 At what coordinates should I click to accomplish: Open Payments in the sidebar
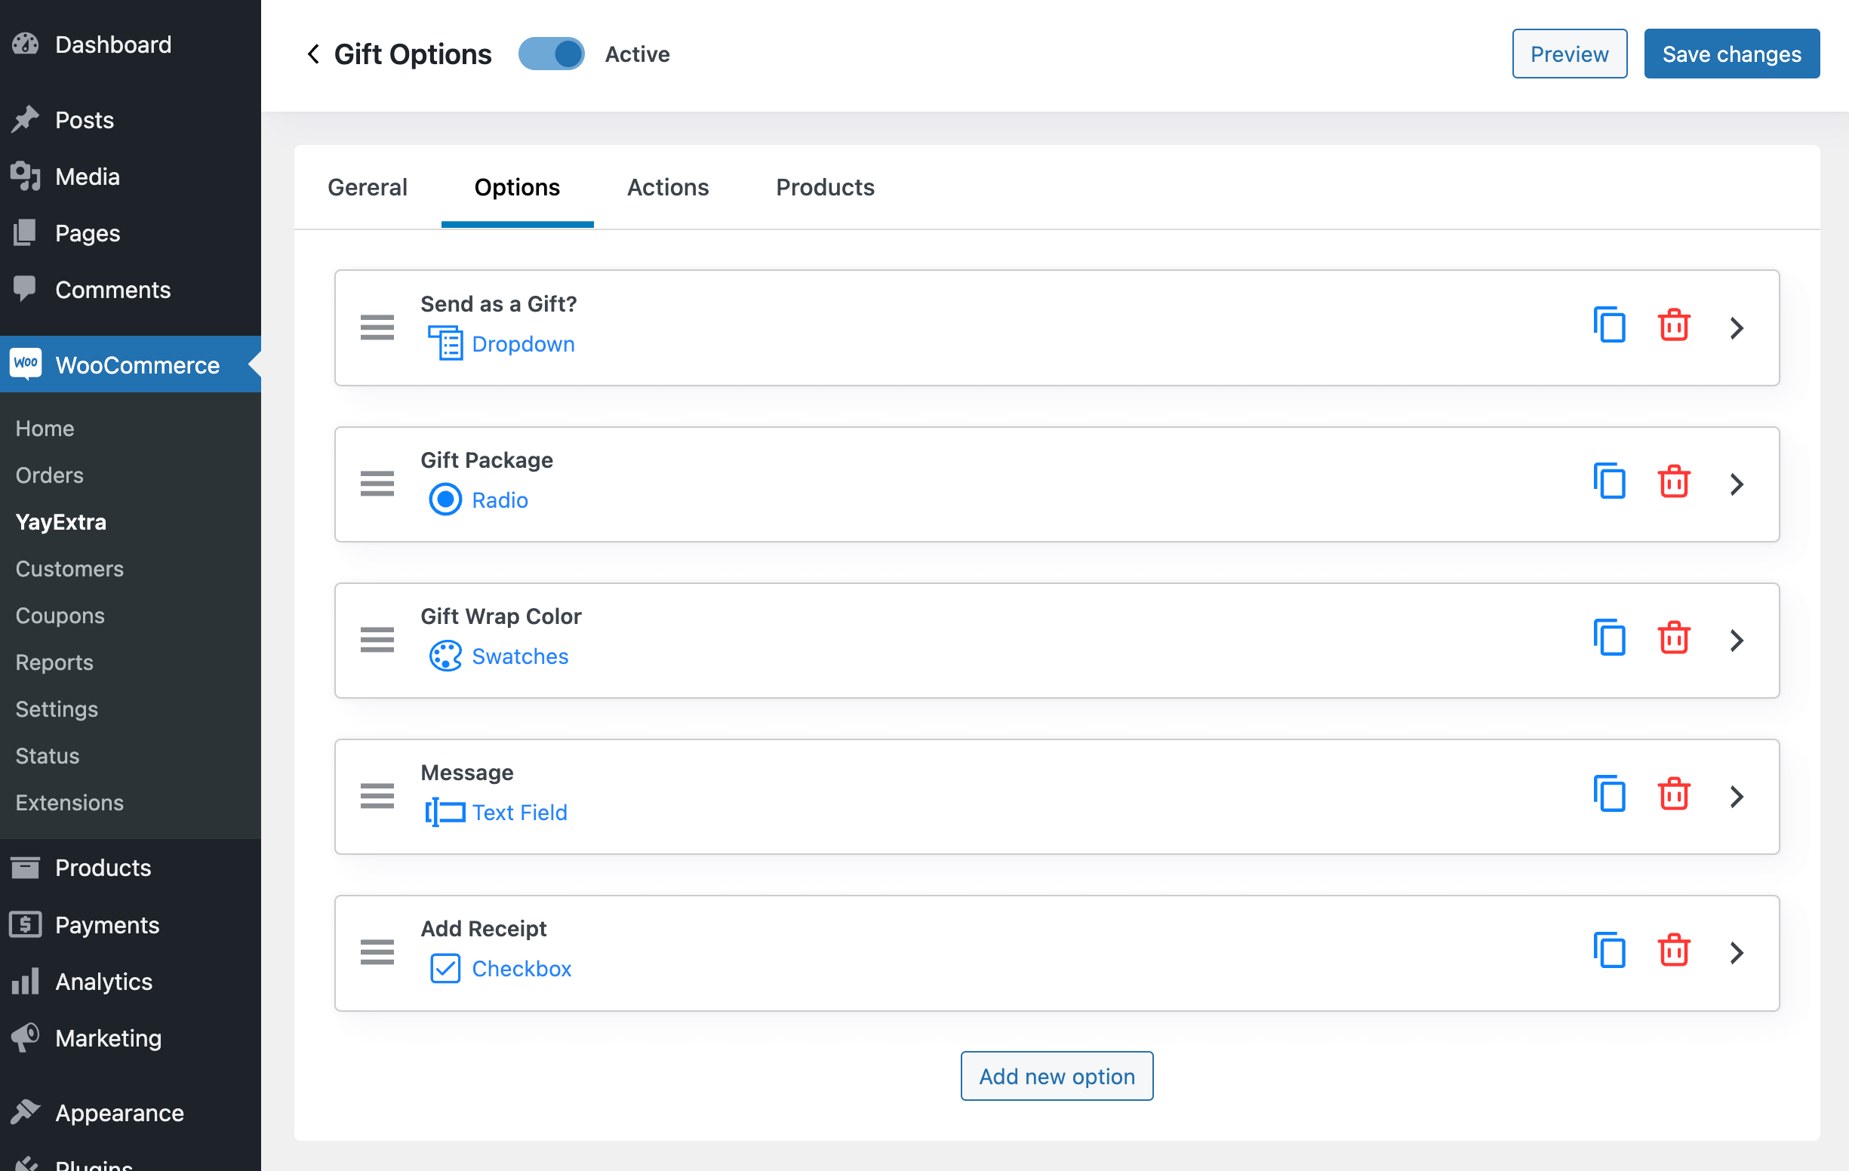131,925
